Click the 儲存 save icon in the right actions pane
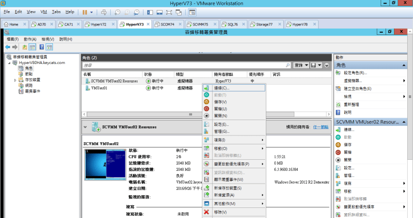Image resolution: width=413 pixels, height=218 pixels. [x=339, y=144]
